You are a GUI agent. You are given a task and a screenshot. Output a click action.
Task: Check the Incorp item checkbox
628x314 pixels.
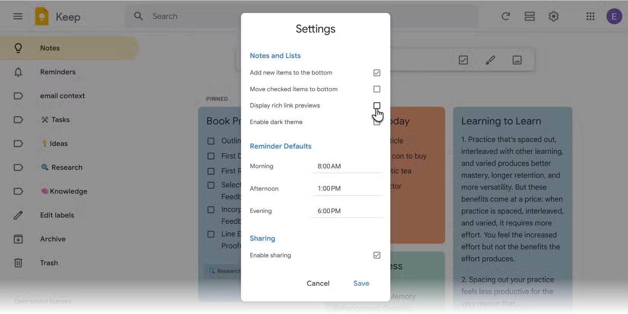[211, 210]
